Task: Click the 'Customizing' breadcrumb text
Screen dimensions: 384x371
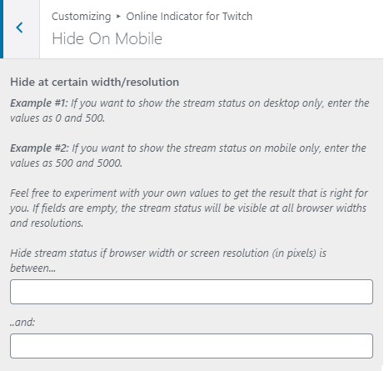Action: point(82,17)
